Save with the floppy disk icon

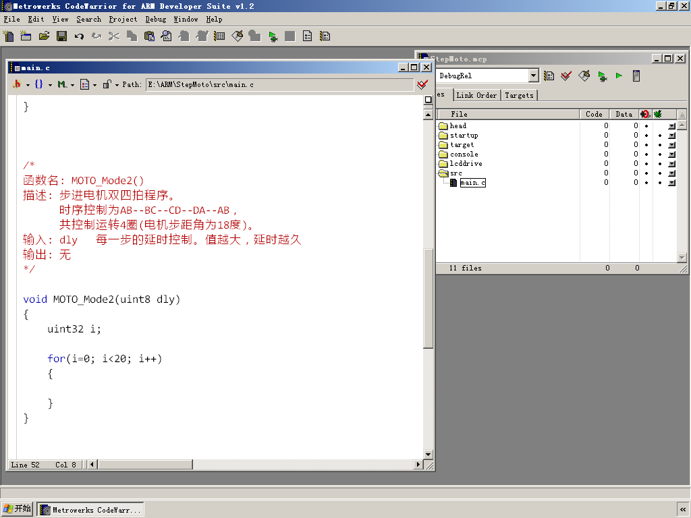(x=61, y=36)
